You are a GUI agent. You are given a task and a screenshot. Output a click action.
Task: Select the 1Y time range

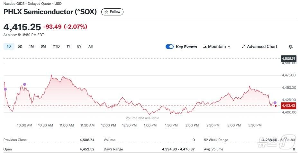tap(68, 46)
